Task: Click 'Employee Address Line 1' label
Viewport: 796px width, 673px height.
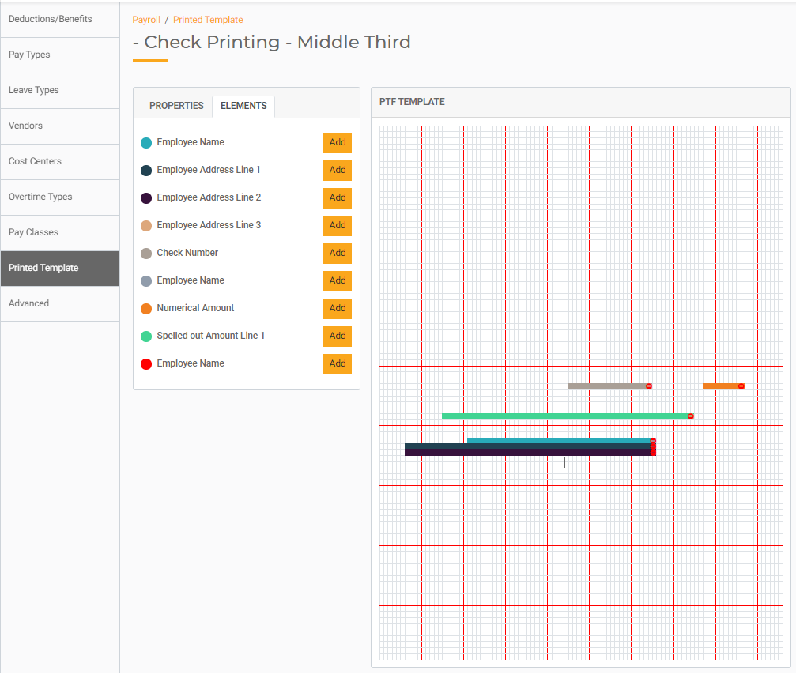Action: (x=209, y=170)
